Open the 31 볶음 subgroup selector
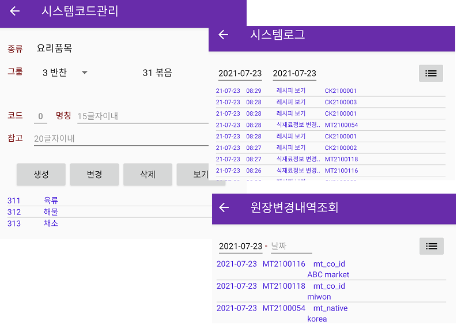Viewport: 461px width, 325px height. click(157, 73)
